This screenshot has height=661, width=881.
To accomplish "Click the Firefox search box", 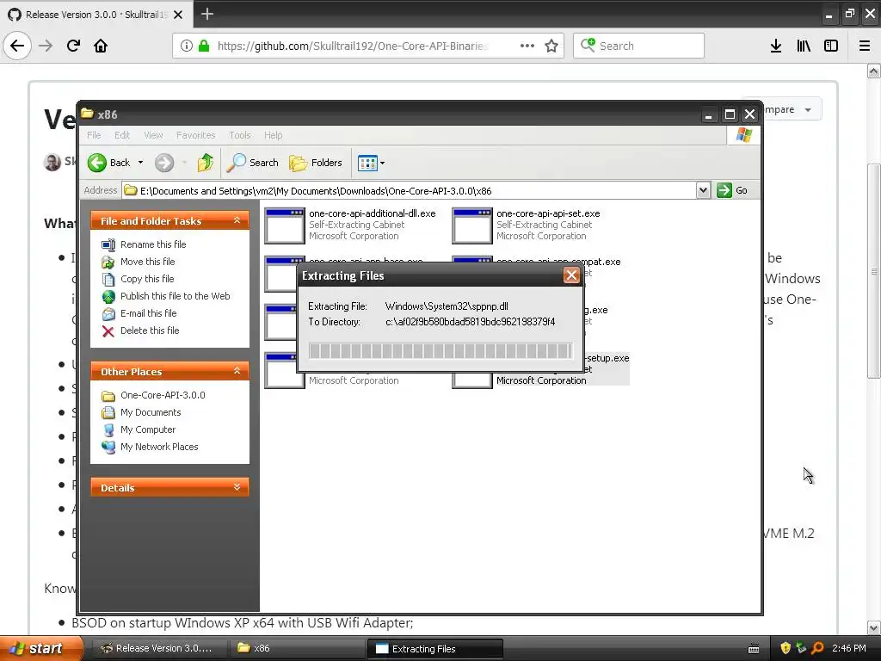I will pyautogui.click(x=638, y=46).
